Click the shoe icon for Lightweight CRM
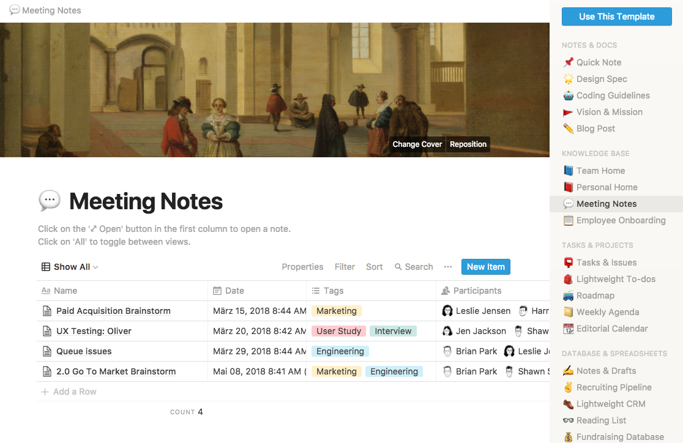683x443 pixels. point(568,404)
